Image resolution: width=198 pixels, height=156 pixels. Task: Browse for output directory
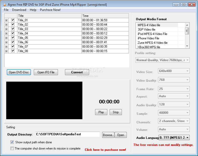(108, 135)
